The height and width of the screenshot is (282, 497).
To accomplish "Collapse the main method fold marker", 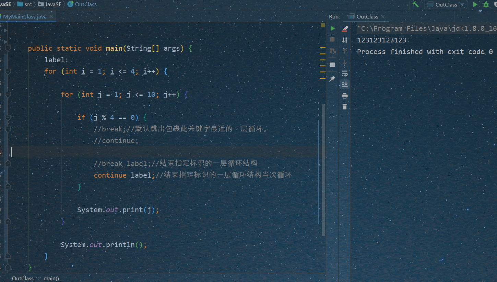I will pos(8,48).
